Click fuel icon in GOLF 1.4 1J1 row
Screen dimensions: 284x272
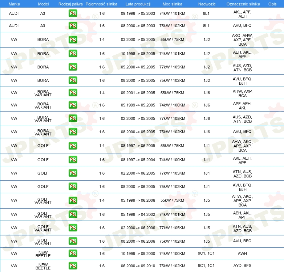[x=73, y=146]
